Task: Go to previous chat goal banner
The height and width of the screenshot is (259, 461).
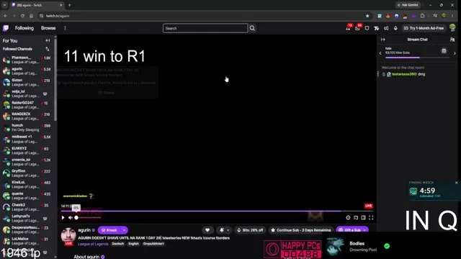Action: (380, 53)
